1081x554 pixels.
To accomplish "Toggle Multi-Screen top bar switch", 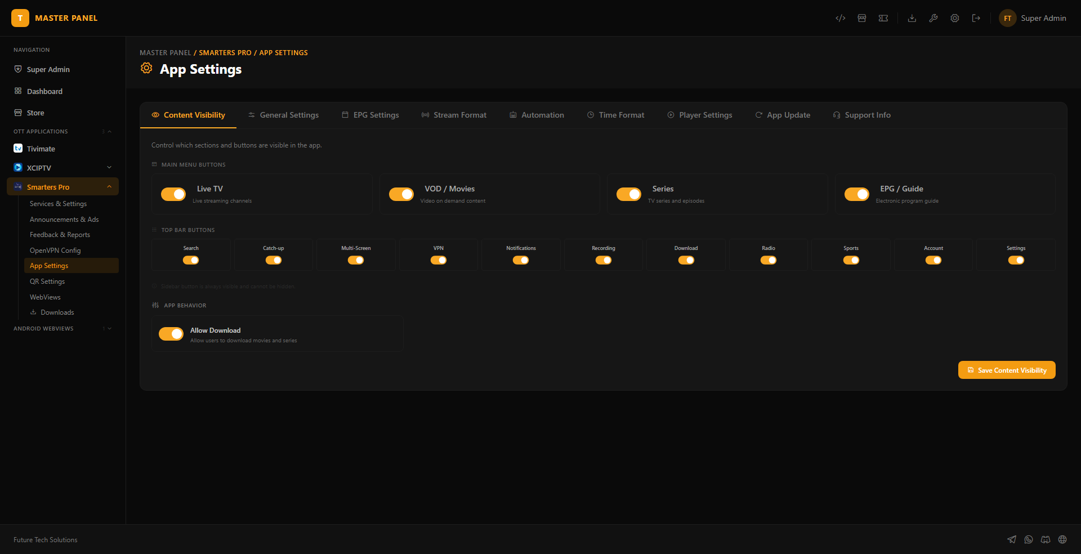I will pyautogui.click(x=356, y=260).
